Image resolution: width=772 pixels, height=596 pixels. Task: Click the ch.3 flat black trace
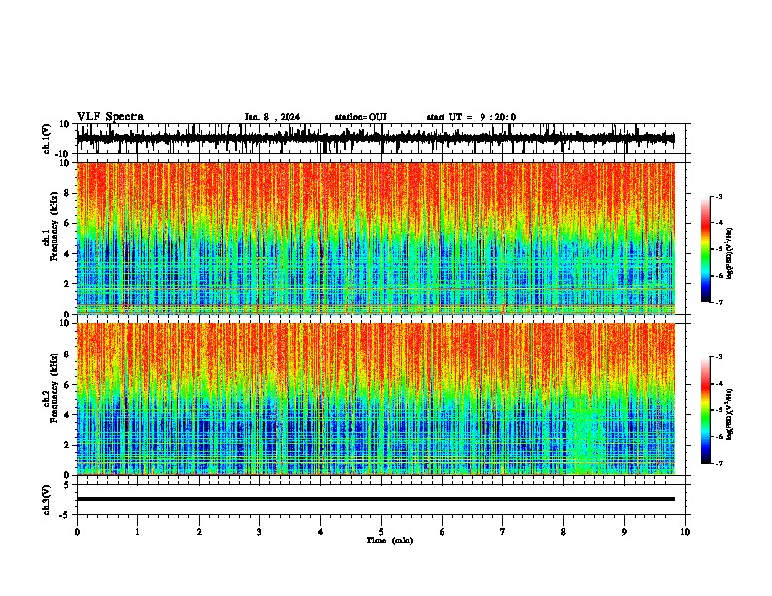pos(376,499)
